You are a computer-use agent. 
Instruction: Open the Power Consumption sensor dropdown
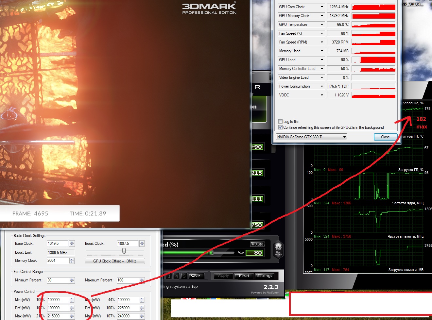(x=322, y=86)
